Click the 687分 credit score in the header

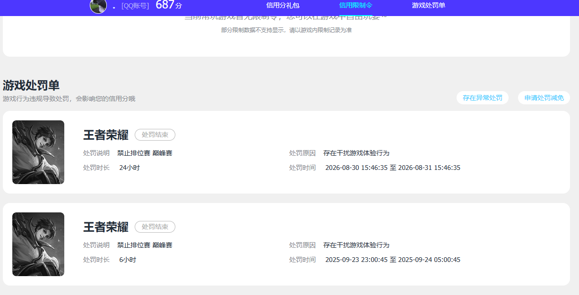tap(169, 5)
